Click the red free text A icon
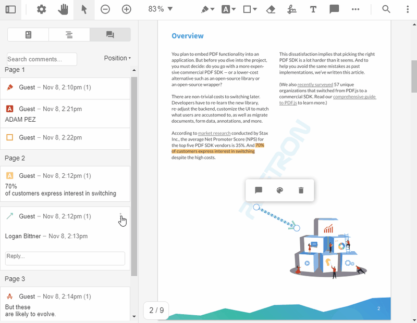 (x=9, y=109)
